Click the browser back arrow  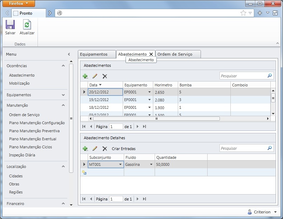coord(7,13)
